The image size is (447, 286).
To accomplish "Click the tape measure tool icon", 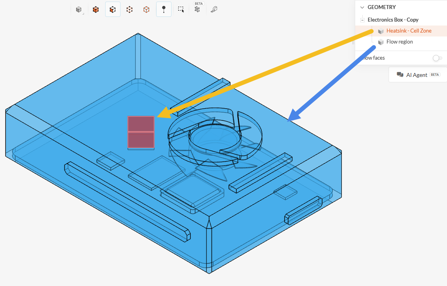I will (214, 9).
